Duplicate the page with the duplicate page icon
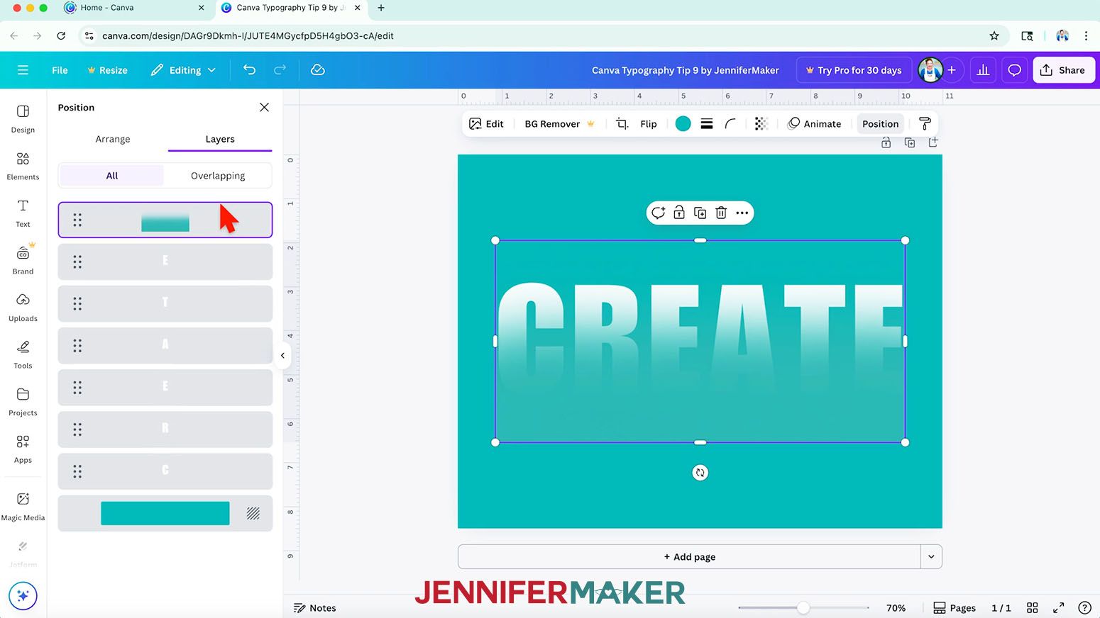This screenshot has width=1100, height=618. pos(910,143)
